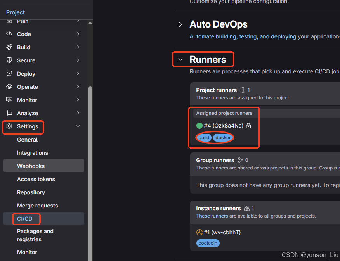Click the coolcoin tag badge
340x261 pixels.
[x=208, y=243]
